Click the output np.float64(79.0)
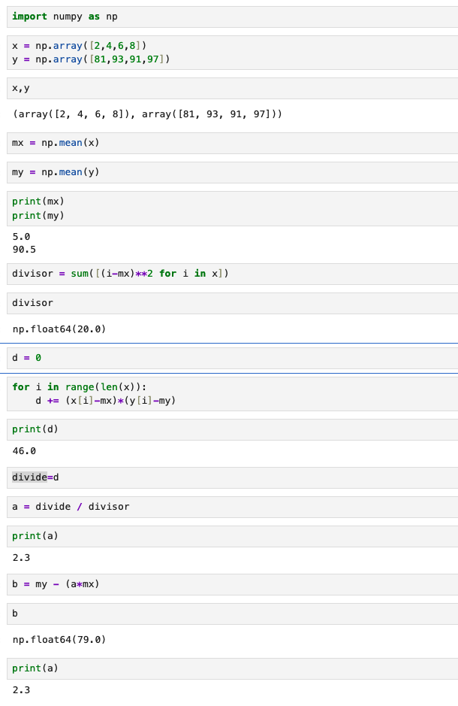Image resolution: width=458 pixels, height=706 pixels. [59, 640]
